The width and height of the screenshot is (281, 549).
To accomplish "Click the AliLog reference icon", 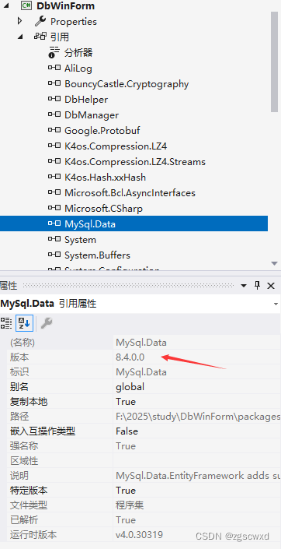I will 54,68.
